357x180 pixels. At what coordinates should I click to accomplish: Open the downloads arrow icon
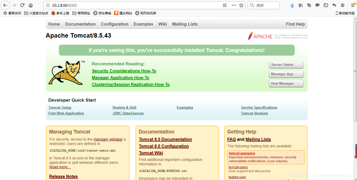(x=292, y=5)
